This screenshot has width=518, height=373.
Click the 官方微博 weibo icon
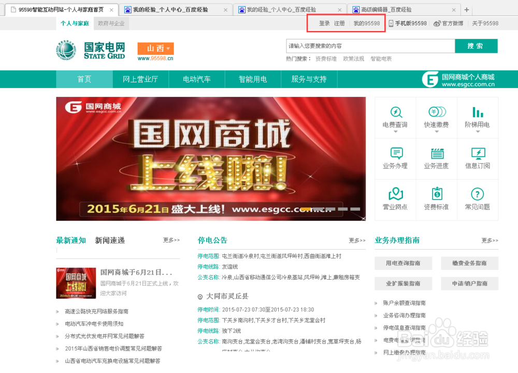pos(437,23)
